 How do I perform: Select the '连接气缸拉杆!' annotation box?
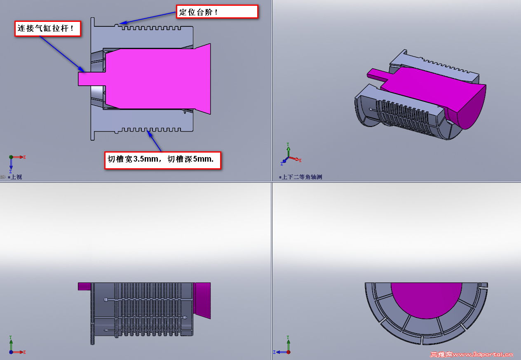tap(48, 29)
